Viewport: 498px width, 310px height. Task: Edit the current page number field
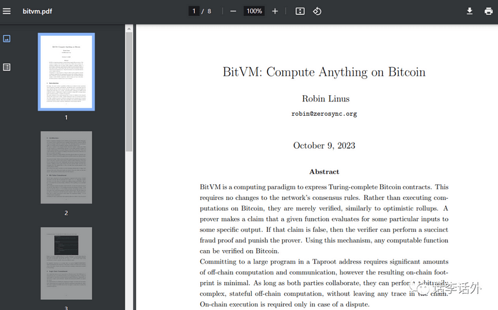(194, 11)
